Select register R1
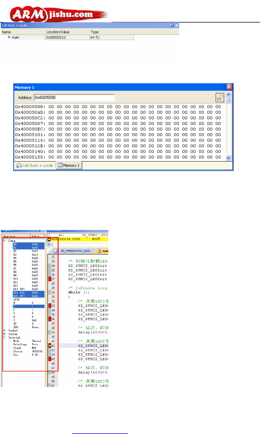The height and width of the screenshot is (434, 260). 28,248
